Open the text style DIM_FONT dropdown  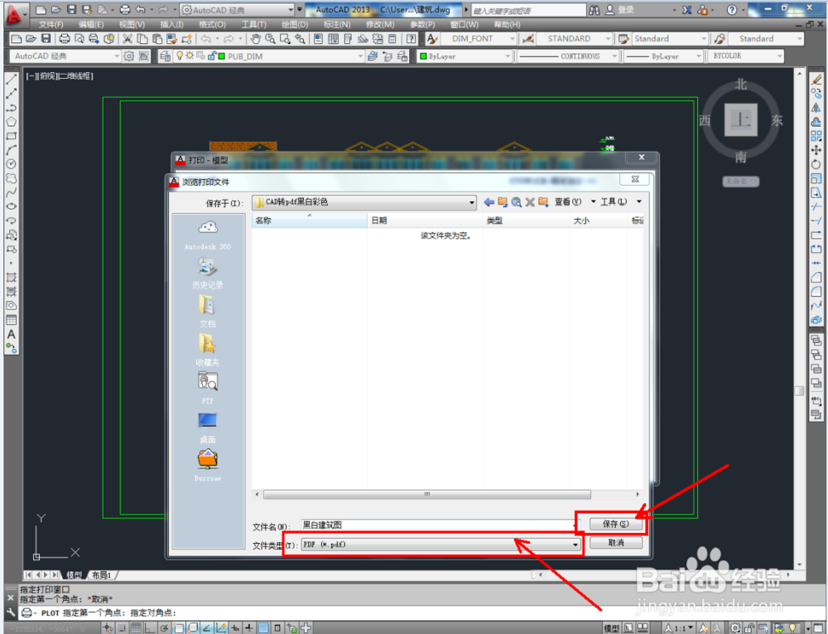478,39
